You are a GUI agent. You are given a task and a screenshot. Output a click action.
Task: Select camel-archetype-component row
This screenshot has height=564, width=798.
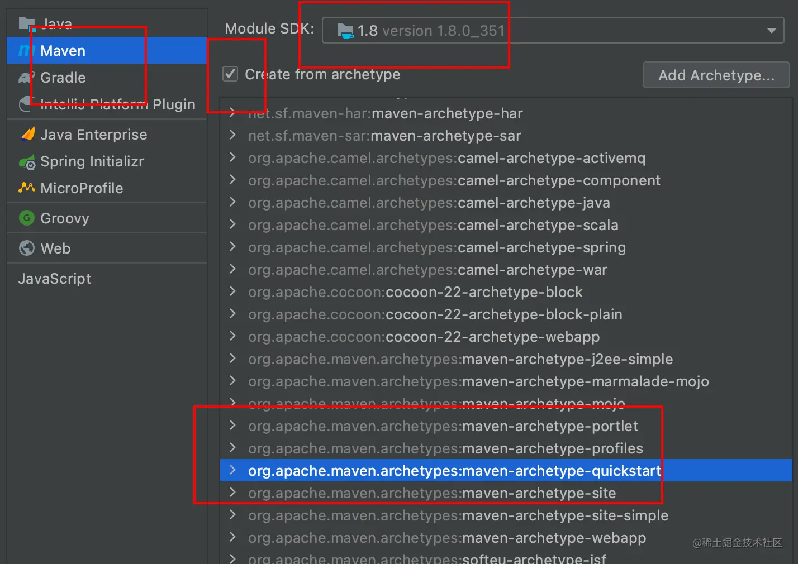coord(506,180)
